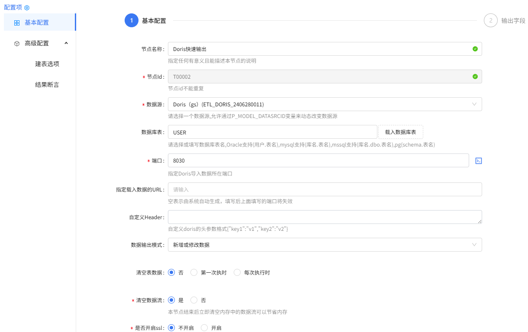Click the green checkmark on 节点名称 field
Image resolution: width=528 pixels, height=332 pixels.
tap(475, 49)
